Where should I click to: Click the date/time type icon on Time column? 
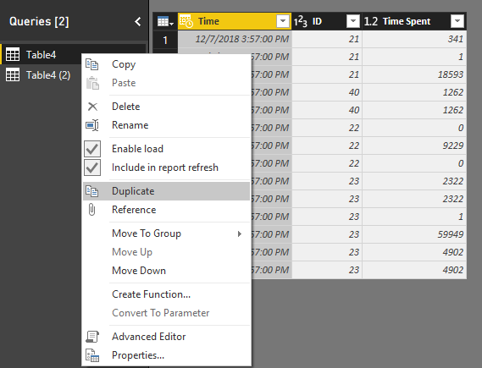pos(186,21)
